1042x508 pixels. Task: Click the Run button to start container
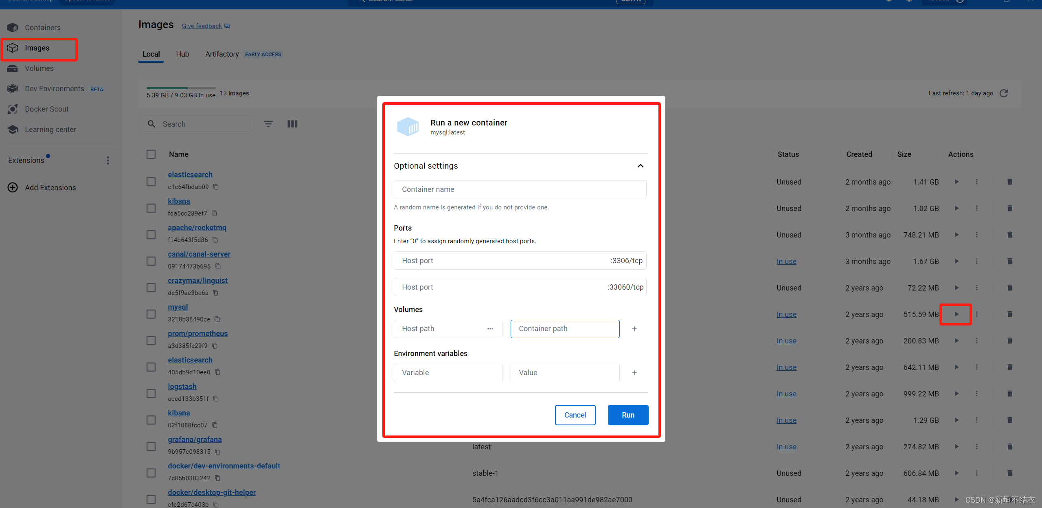[627, 415]
